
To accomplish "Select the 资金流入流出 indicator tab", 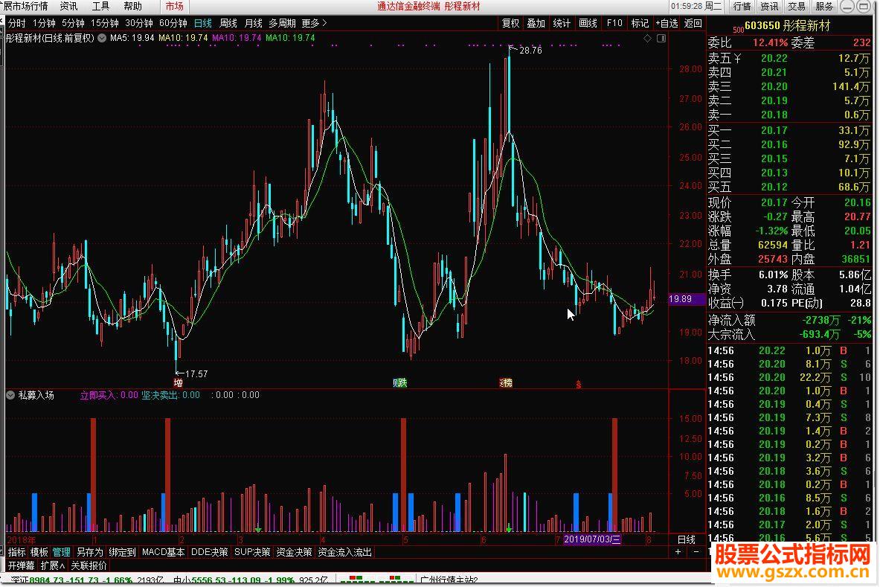I will pyautogui.click(x=345, y=552).
